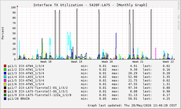Screen dimensions: 181x109
Task: Click last value 1.31 for gi1/6
Action: 166,84
